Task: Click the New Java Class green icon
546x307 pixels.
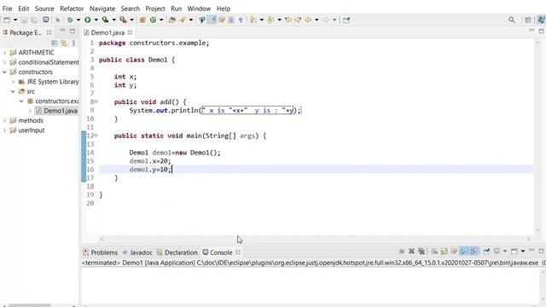Action: [153, 20]
